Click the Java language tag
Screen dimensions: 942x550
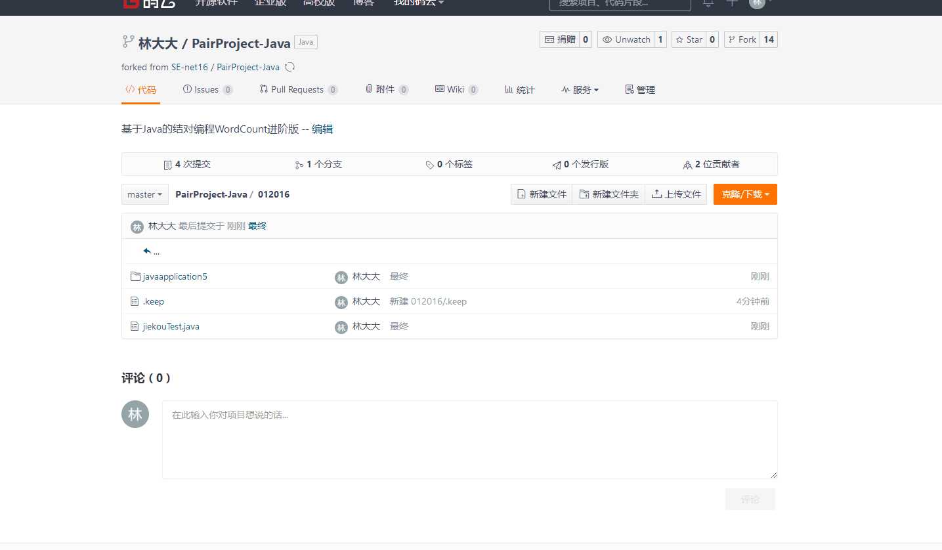pos(306,42)
